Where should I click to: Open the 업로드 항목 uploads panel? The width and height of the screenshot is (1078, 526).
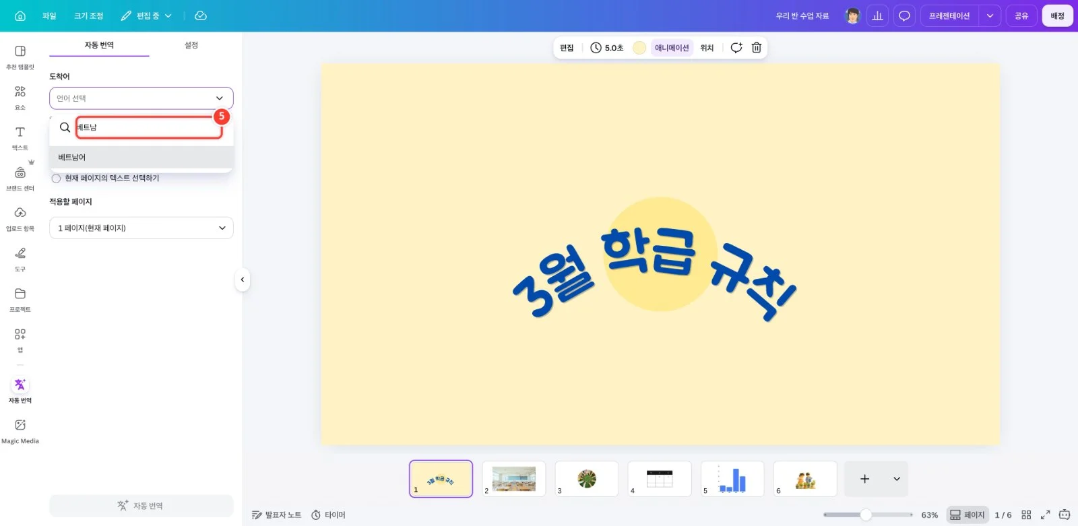click(20, 219)
